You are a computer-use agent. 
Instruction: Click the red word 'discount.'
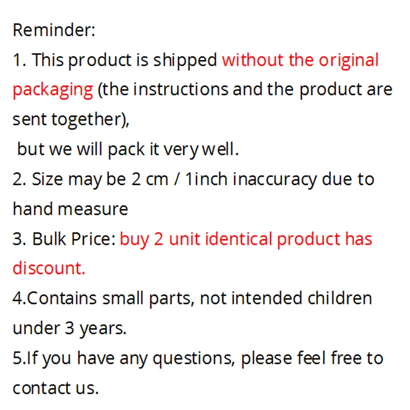(x=49, y=268)
